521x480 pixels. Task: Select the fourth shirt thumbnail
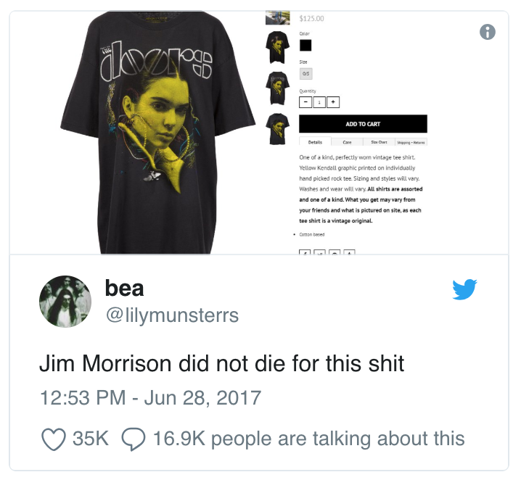(x=277, y=129)
